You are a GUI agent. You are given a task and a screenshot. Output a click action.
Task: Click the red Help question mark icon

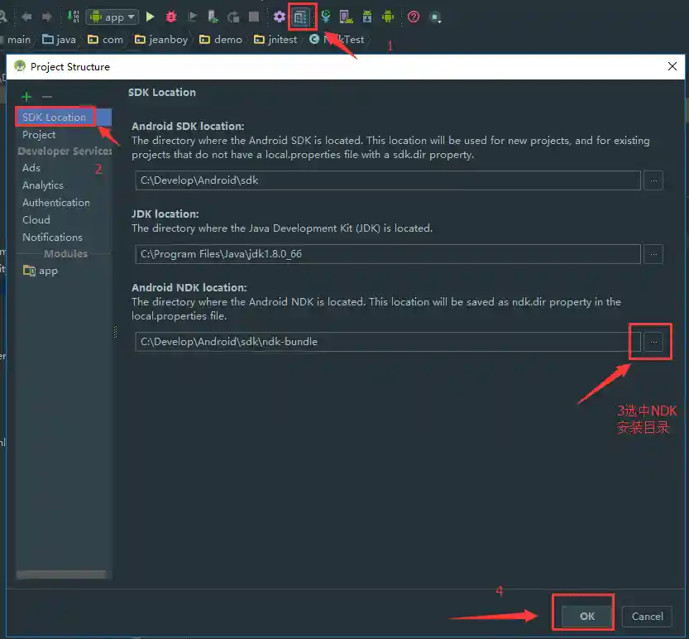[414, 17]
